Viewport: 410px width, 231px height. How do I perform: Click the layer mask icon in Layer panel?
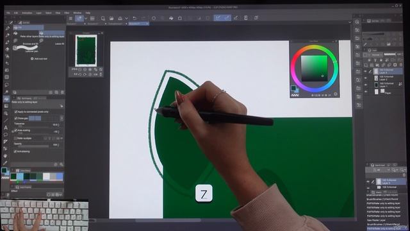click(395, 65)
